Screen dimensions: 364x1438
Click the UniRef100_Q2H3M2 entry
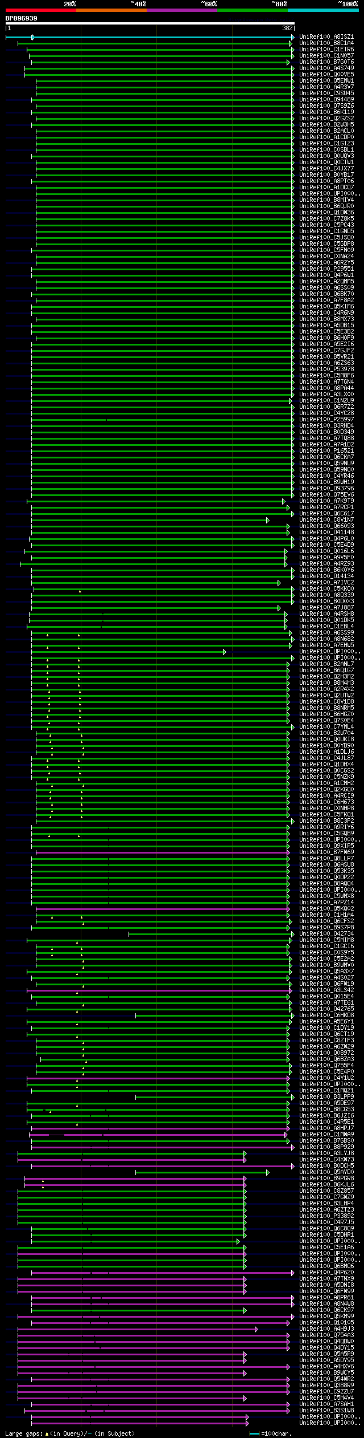coord(326,677)
